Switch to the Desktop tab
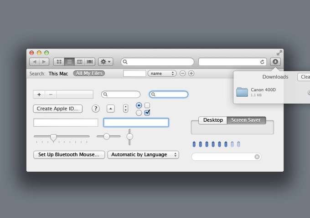The width and height of the screenshot is (310, 218). pyautogui.click(x=213, y=120)
